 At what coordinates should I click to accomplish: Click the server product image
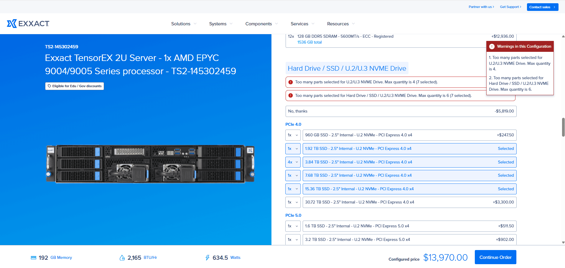pos(150,164)
